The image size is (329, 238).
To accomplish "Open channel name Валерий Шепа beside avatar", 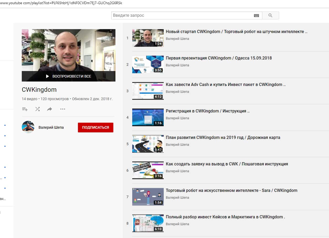I will (x=51, y=127).
